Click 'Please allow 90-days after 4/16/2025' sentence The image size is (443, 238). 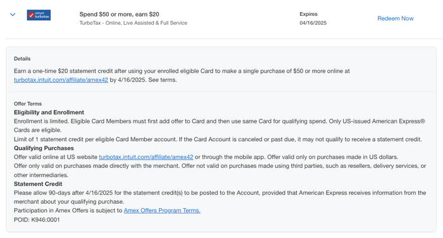220,197
